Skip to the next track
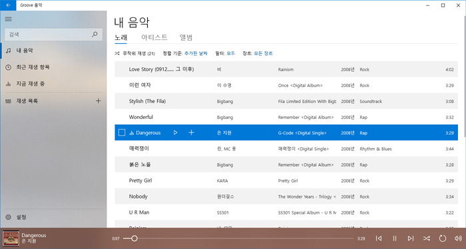 (411, 238)
